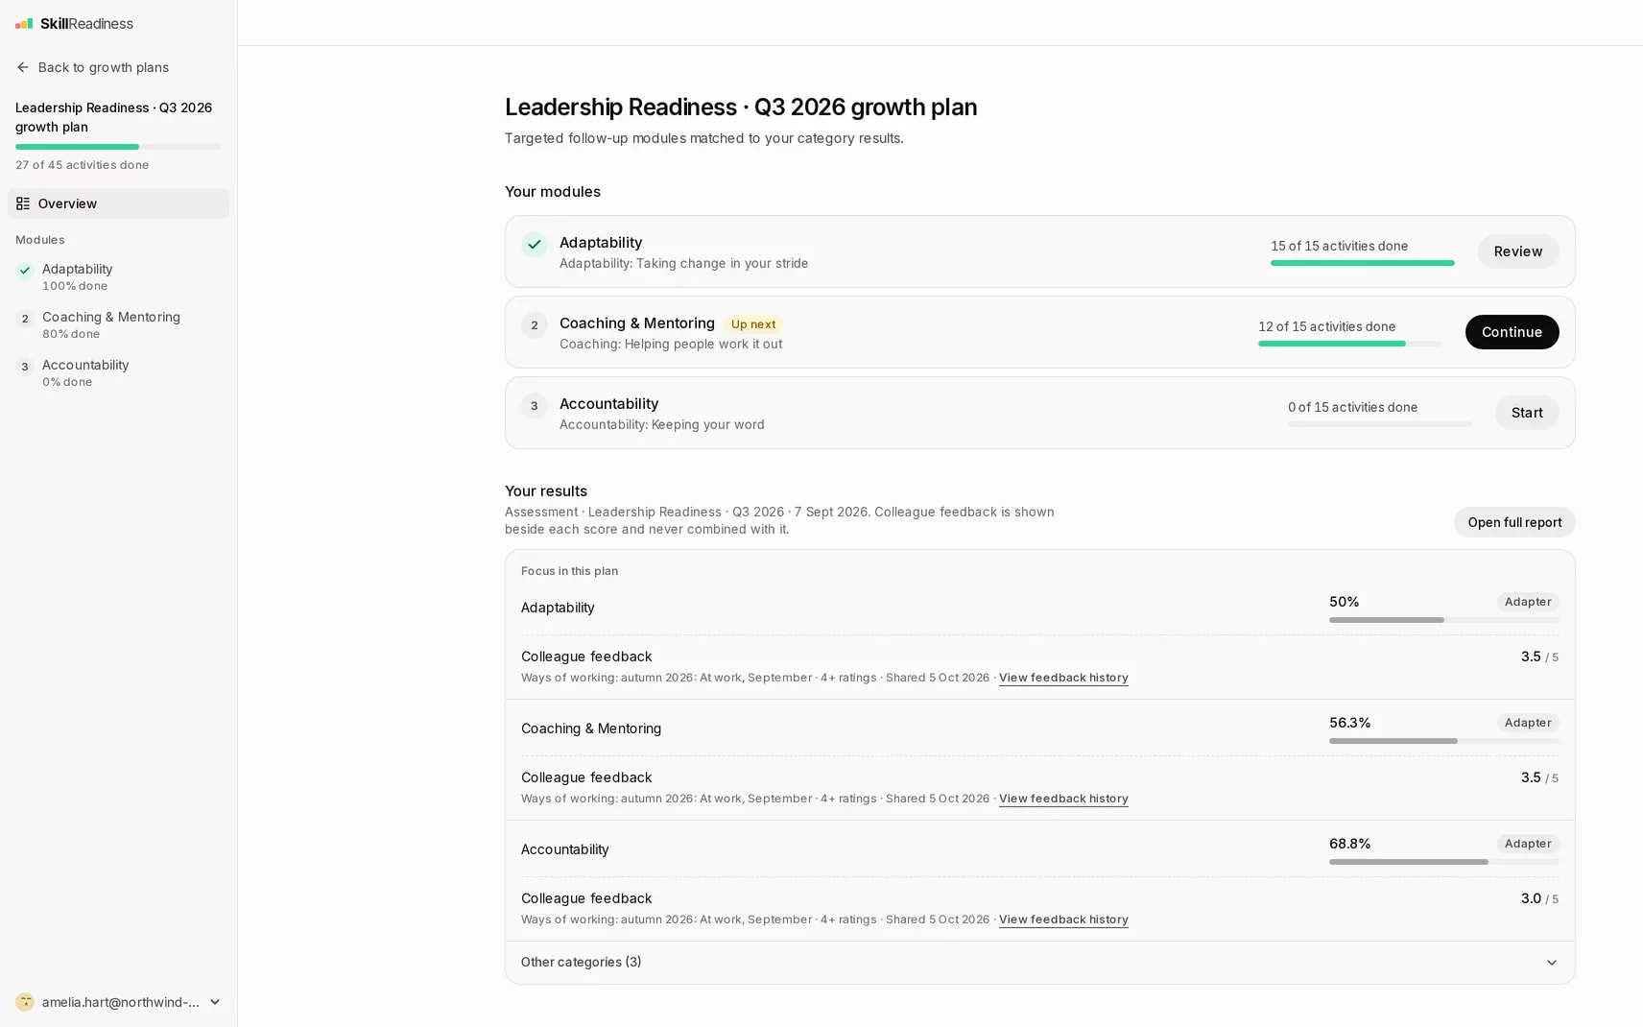This screenshot has width=1643, height=1027.
Task: Click the Adaptability card title text
Action: (601, 243)
